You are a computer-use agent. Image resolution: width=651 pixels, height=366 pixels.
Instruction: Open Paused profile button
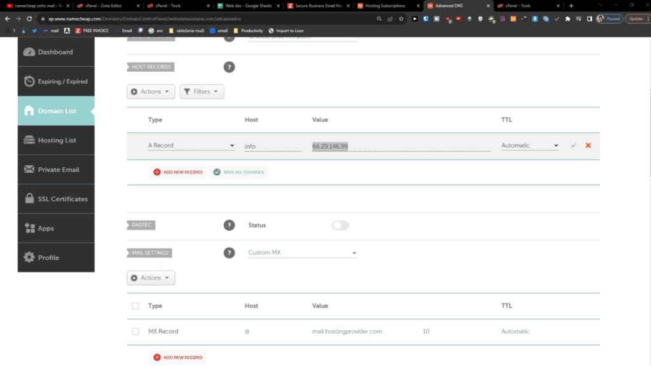coord(610,18)
